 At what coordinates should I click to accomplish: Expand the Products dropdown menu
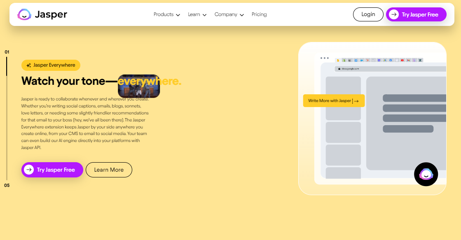click(x=167, y=14)
